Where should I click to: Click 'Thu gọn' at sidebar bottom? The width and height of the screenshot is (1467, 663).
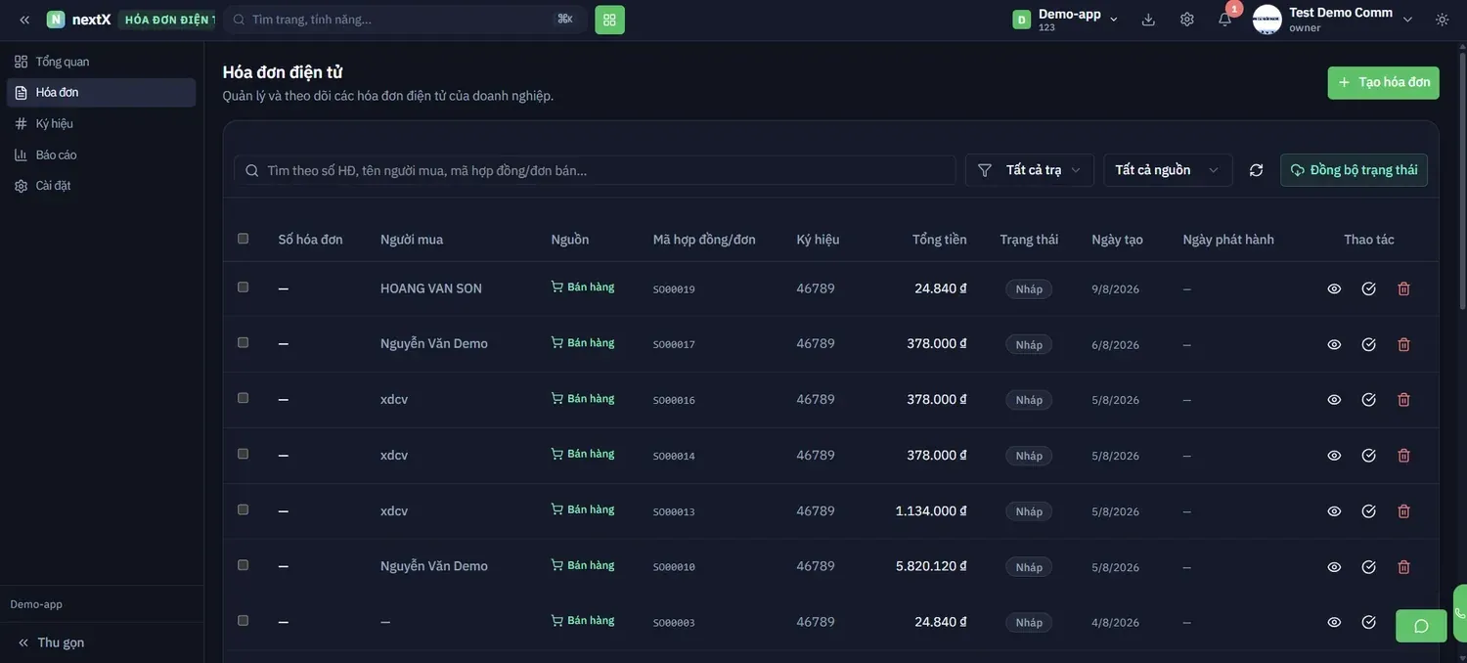point(51,642)
